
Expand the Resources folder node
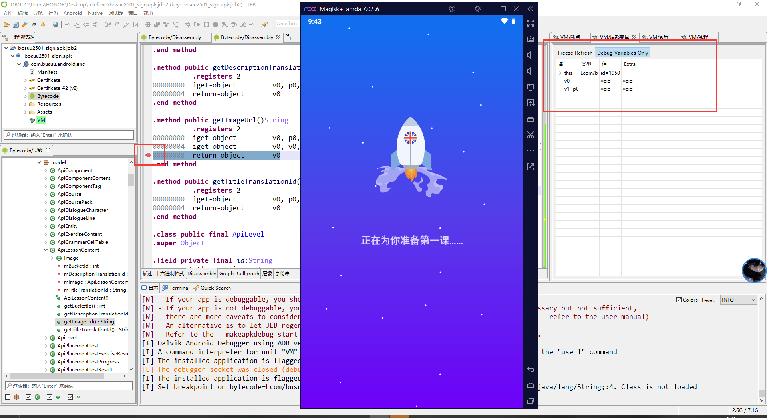pos(26,104)
